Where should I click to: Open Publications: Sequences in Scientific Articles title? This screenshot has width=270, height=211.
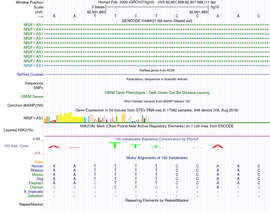157,79
